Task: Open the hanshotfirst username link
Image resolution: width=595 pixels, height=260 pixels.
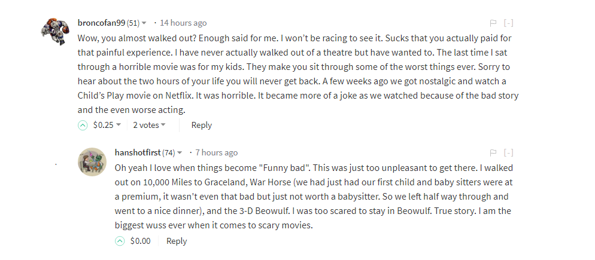Action: [x=138, y=152]
